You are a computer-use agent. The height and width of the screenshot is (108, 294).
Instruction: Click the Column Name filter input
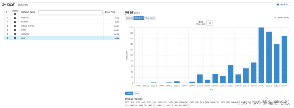(x=70, y=12)
